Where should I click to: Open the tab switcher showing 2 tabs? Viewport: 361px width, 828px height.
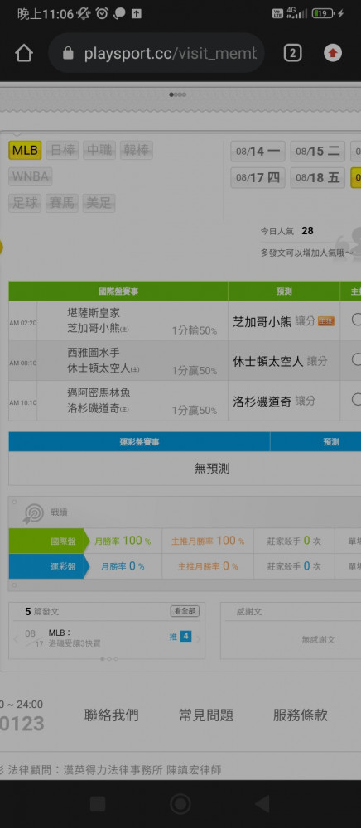[x=292, y=53]
